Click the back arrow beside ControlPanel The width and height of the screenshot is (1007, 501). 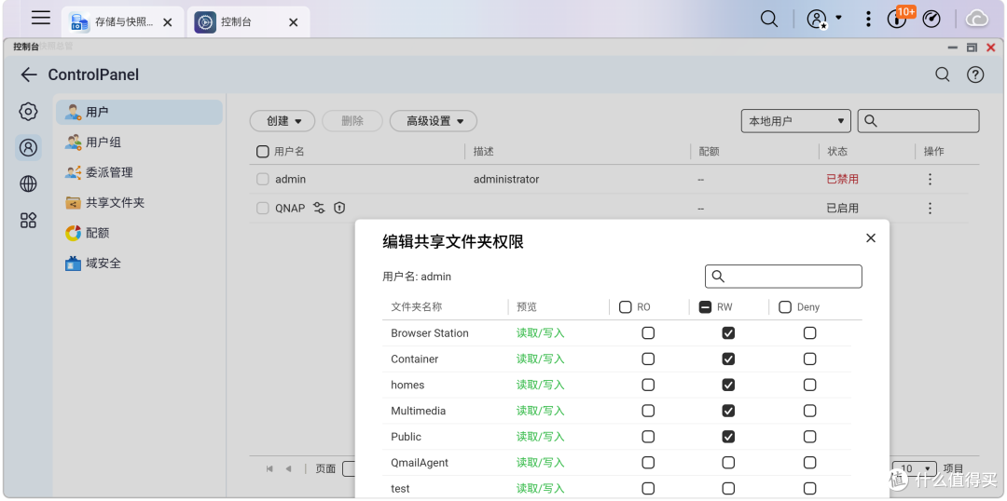(28, 75)
